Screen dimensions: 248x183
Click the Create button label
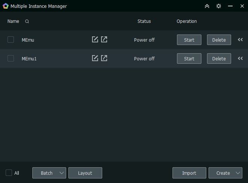pos(223,173)
